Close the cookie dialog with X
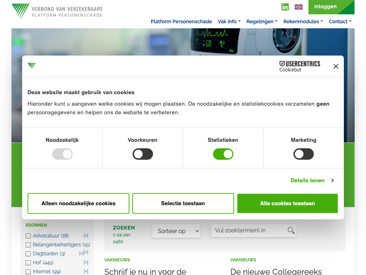This screenshot has height=275, width=366. click(x=336, y=66)
